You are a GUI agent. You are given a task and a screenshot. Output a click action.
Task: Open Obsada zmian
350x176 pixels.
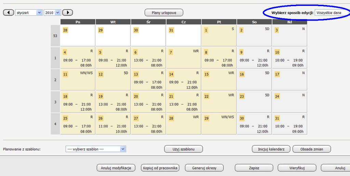click(x=312, y=149)
